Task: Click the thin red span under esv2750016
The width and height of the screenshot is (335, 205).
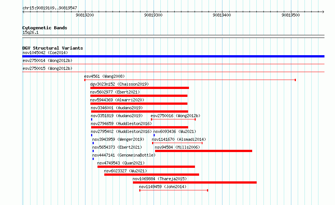Action: (x=173, y=119)
